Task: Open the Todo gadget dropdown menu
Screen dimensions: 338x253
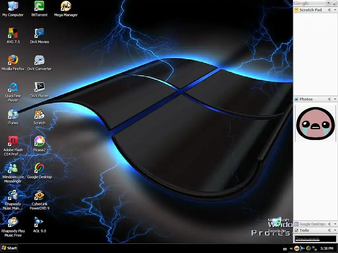Action: point(335,230)
